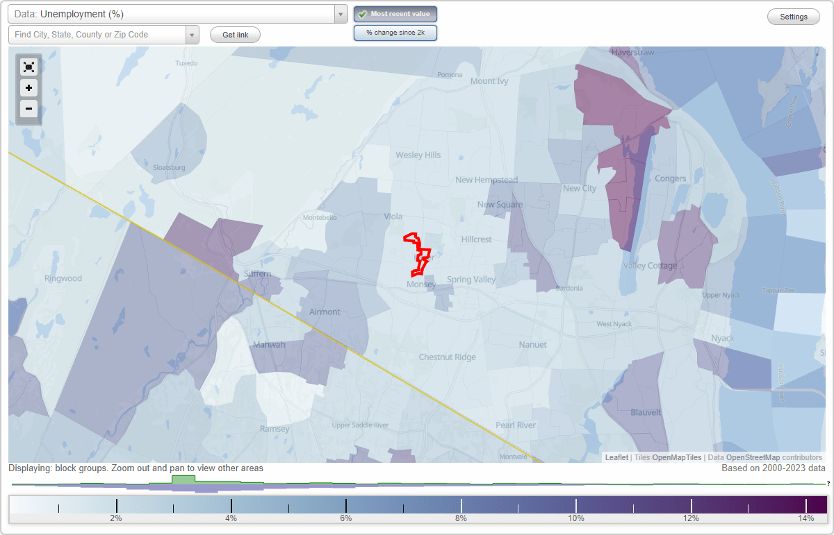Select the Most recent value display mode
The height and width of the screenshot is (535, 834).
pyautogui.click(x=395, y=13)
